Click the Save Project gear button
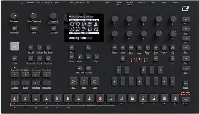 tap(15, 28)
